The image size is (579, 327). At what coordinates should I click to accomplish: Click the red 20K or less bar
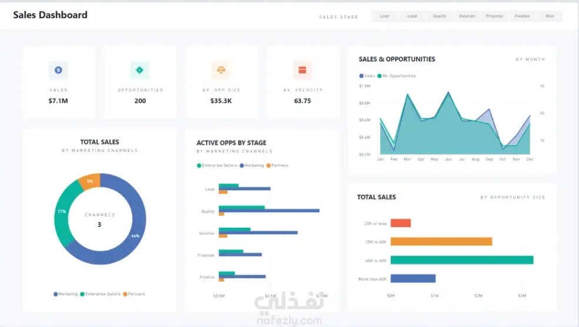tap(401, 223)
